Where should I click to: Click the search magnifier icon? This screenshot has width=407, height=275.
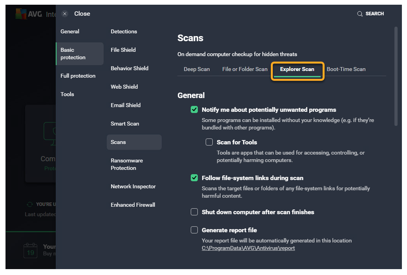pos(360,14)
